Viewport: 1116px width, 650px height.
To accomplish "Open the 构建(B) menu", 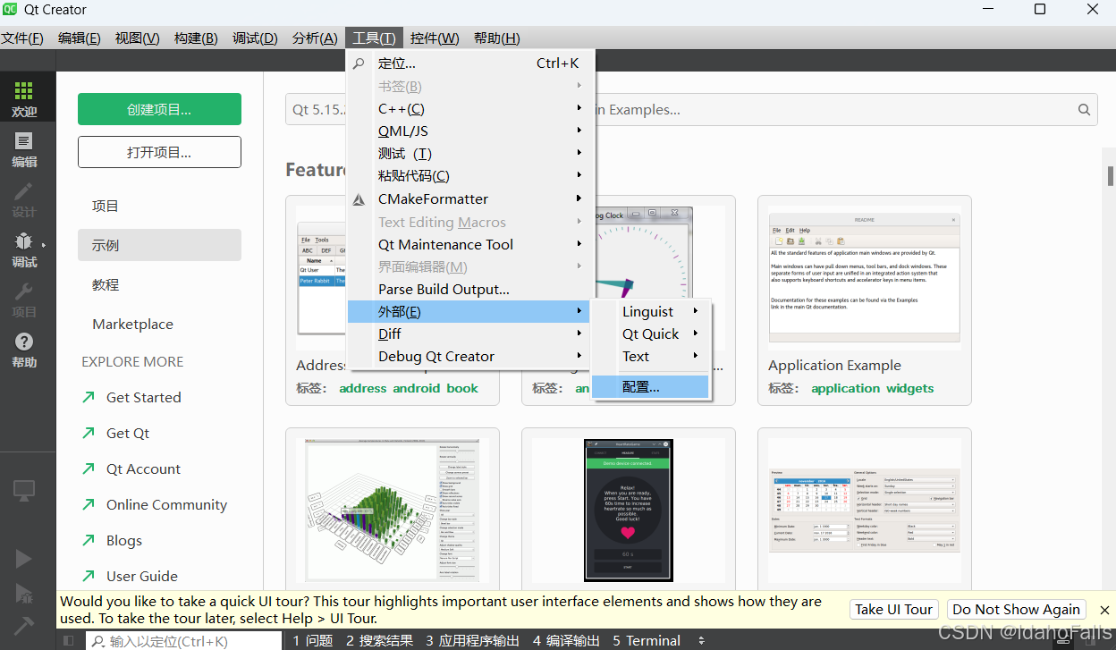I will [x=196, y=38].
